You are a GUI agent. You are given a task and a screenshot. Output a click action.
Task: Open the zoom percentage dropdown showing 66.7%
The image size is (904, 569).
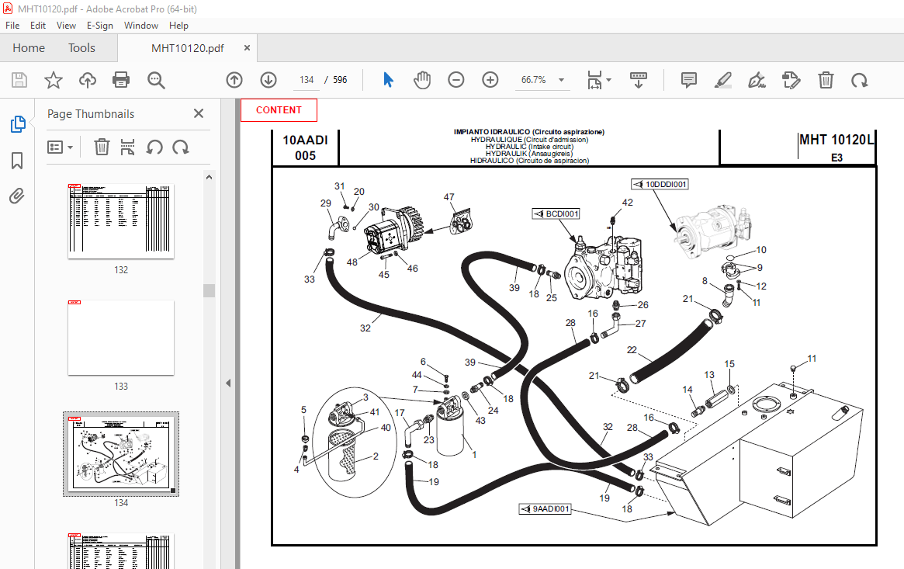[542, 79]
